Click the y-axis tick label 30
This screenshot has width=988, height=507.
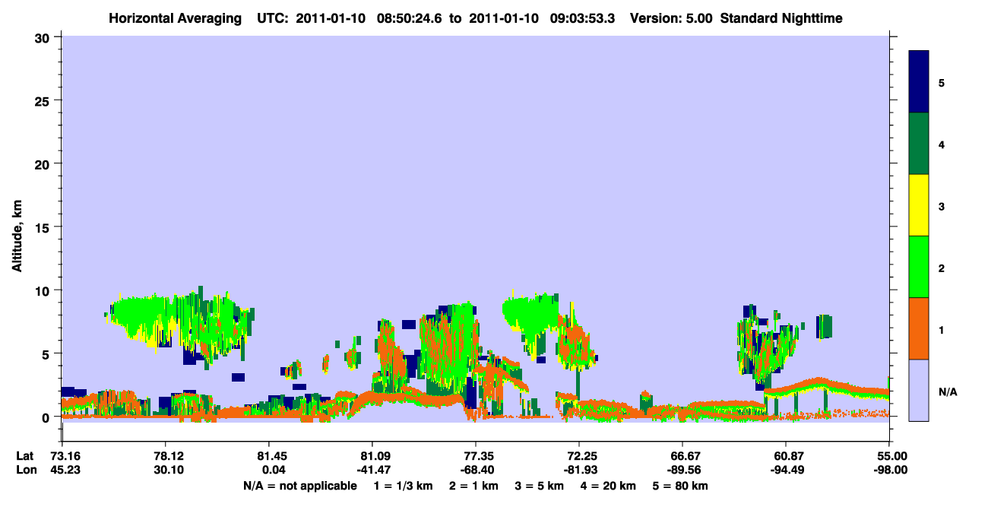pyautogui.click(x=44, y=37)
